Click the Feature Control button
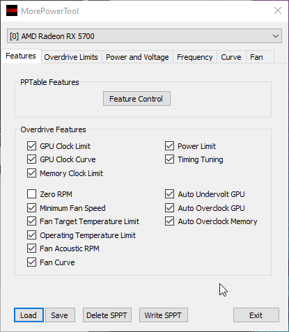The image size is (289, 332). pyautogui.click(x=136, y=99)
